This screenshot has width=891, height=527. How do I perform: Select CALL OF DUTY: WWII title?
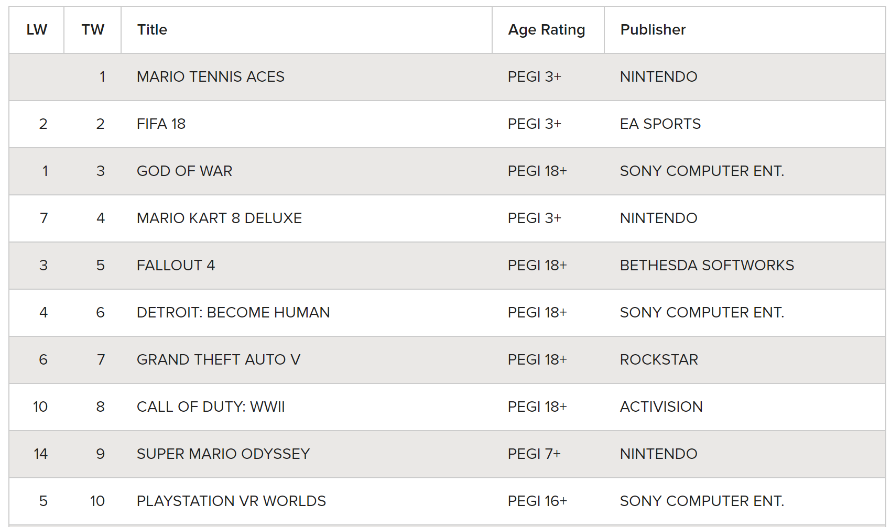pyautogui.click(x=211, y=407)
